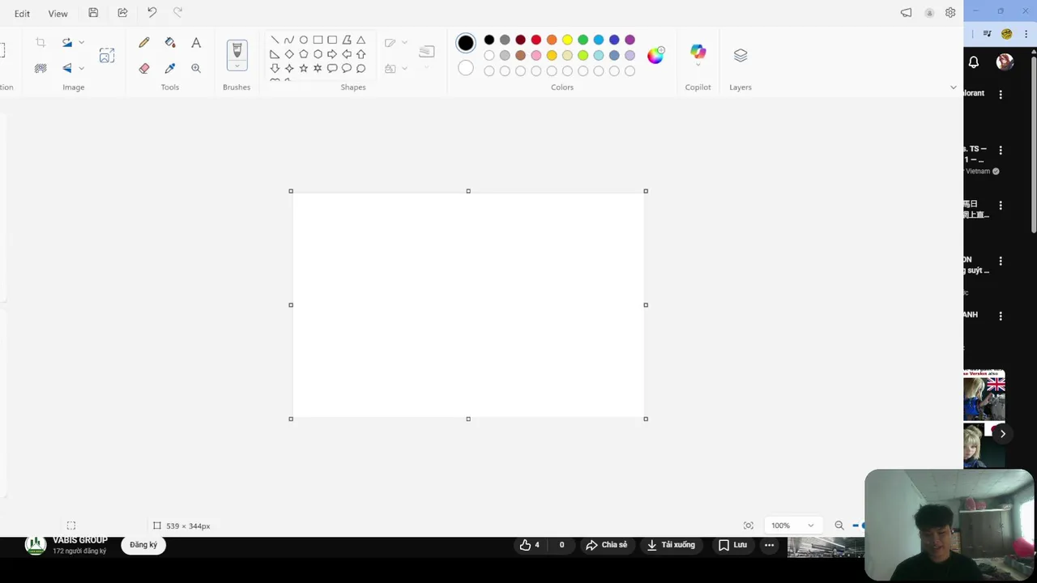Screen dimensions: 1037x583
Task: Open the YouTube more actions ellipsis
Action: 770,545
